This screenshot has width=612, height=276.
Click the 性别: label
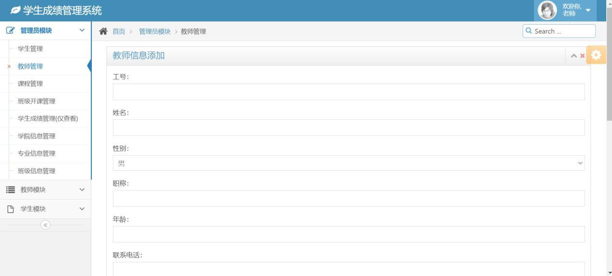click(121, 148)
